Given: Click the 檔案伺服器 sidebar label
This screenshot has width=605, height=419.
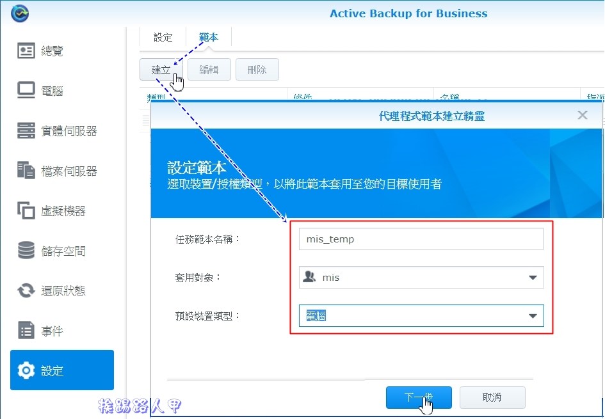Looking at the screenshot, I should pyautogui.click(x=69, y=171).
